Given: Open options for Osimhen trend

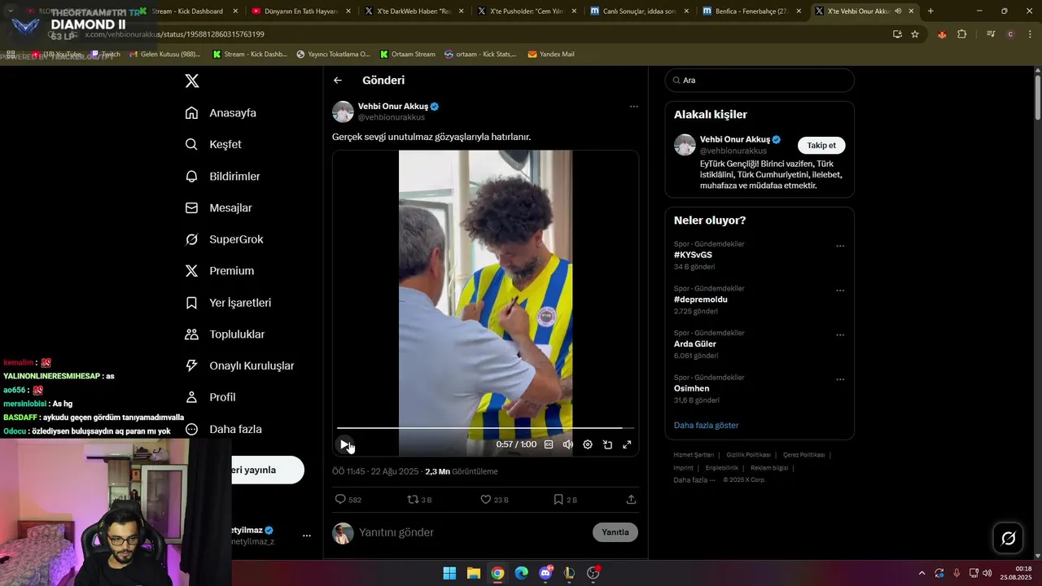Looking at the screenshot, I should (840, 379).
